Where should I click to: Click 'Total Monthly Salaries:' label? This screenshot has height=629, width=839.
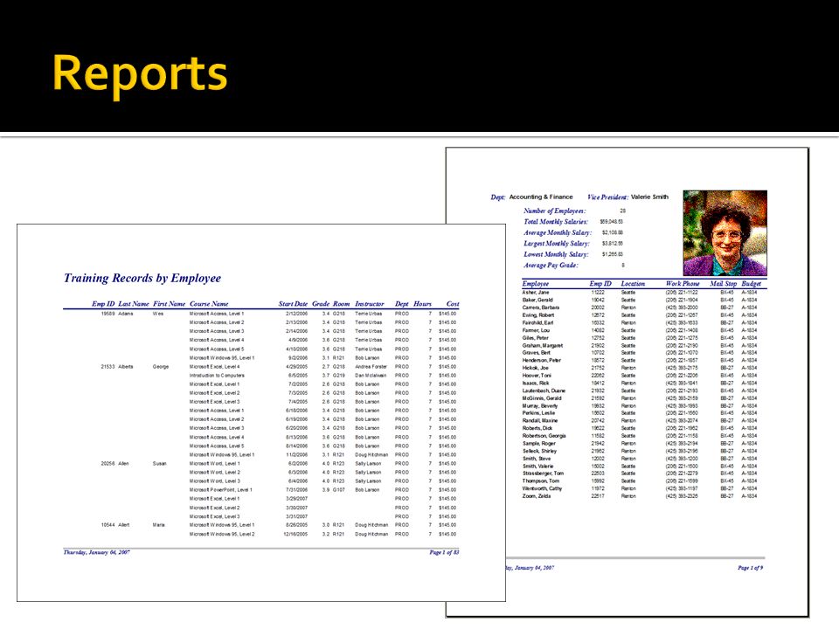coord(556,222)
